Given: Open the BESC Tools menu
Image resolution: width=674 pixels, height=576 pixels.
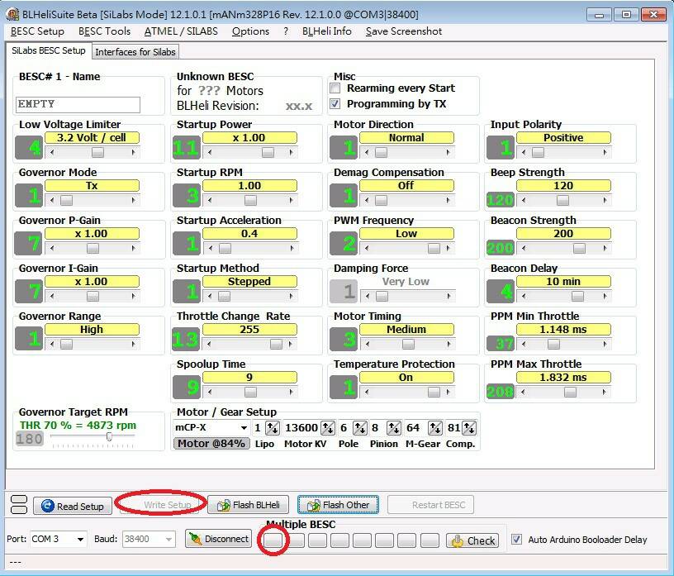Looking at the screenshot, I should (x=104, y=31).
